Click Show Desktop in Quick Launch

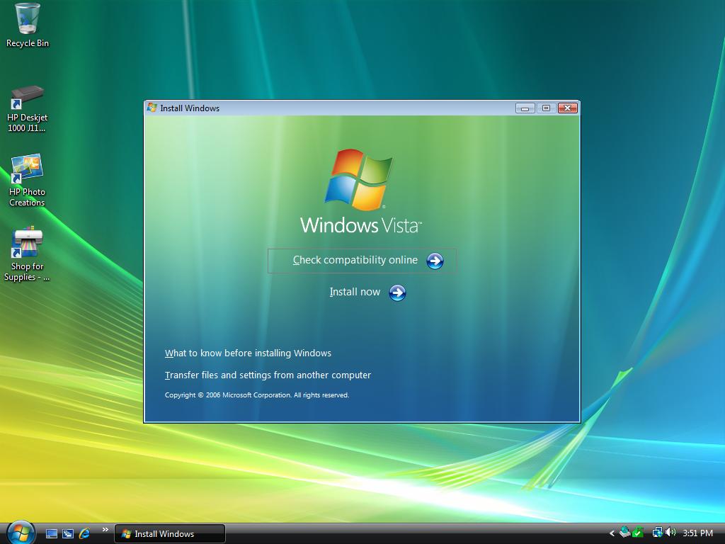(x=51, y=533)
